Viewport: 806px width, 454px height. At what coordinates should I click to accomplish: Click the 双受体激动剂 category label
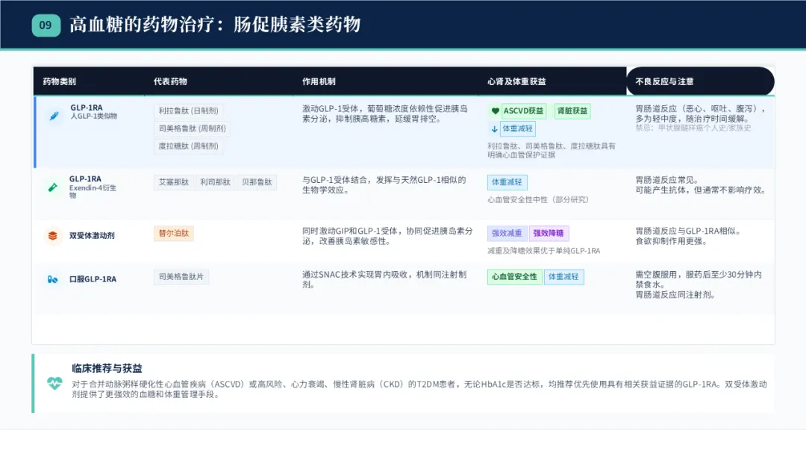coord(92,235)
